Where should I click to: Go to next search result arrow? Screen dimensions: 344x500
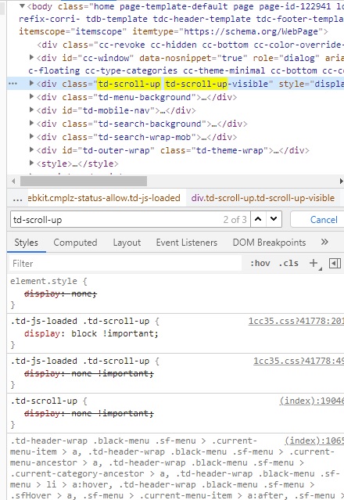coord(274,219)
